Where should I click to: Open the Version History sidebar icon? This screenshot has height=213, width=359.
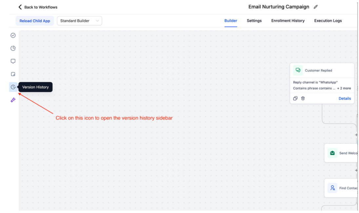[13, 87]
